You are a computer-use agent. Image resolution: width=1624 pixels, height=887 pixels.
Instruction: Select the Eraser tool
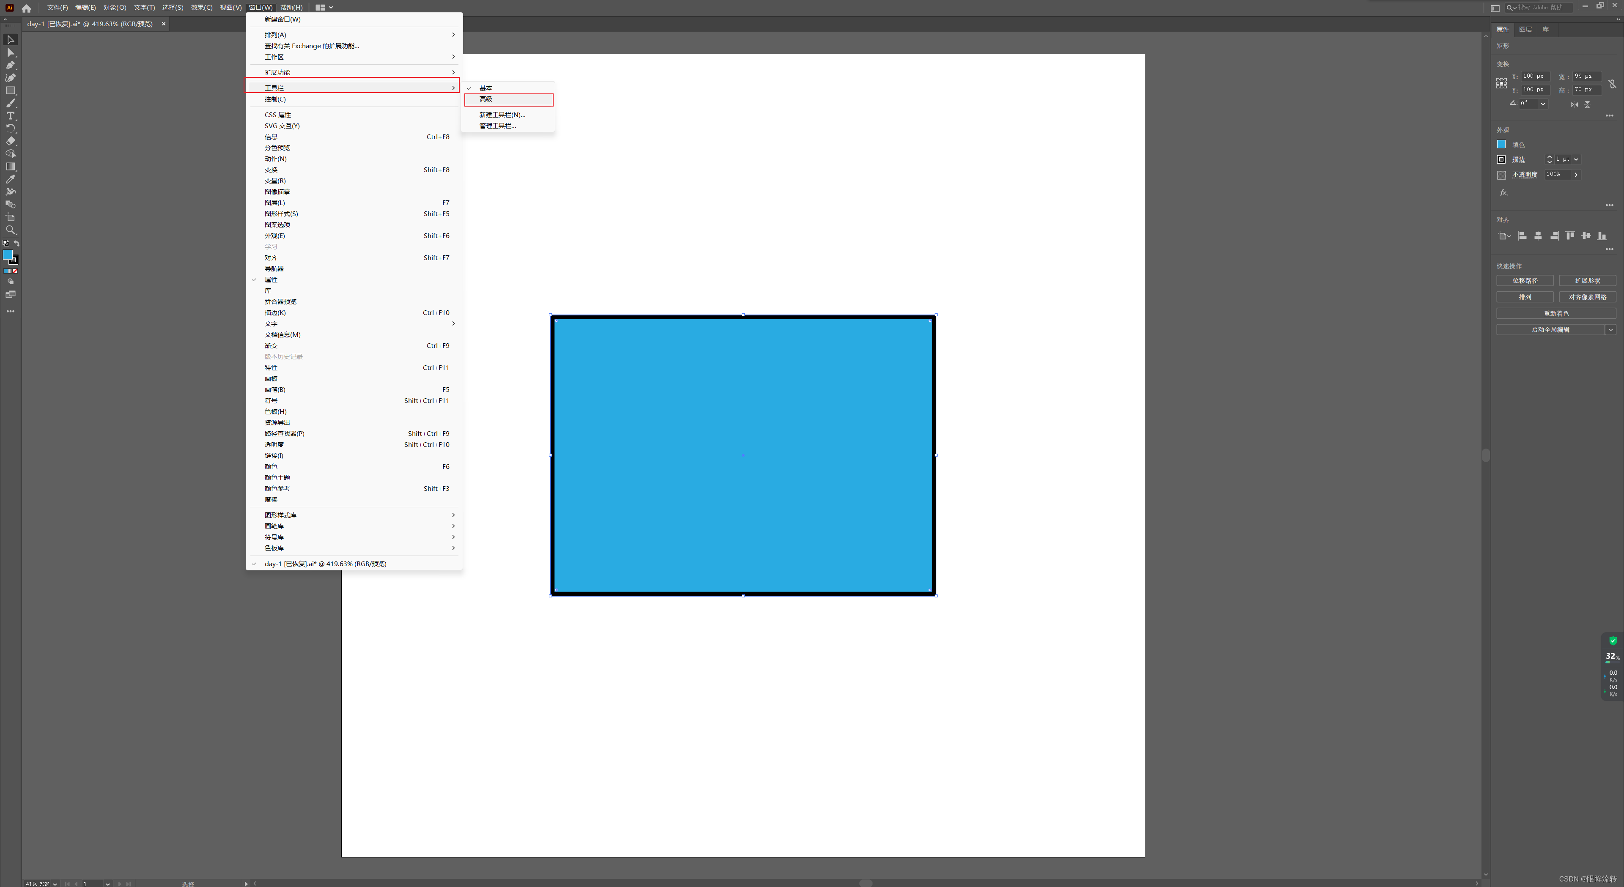pos(11,141)
